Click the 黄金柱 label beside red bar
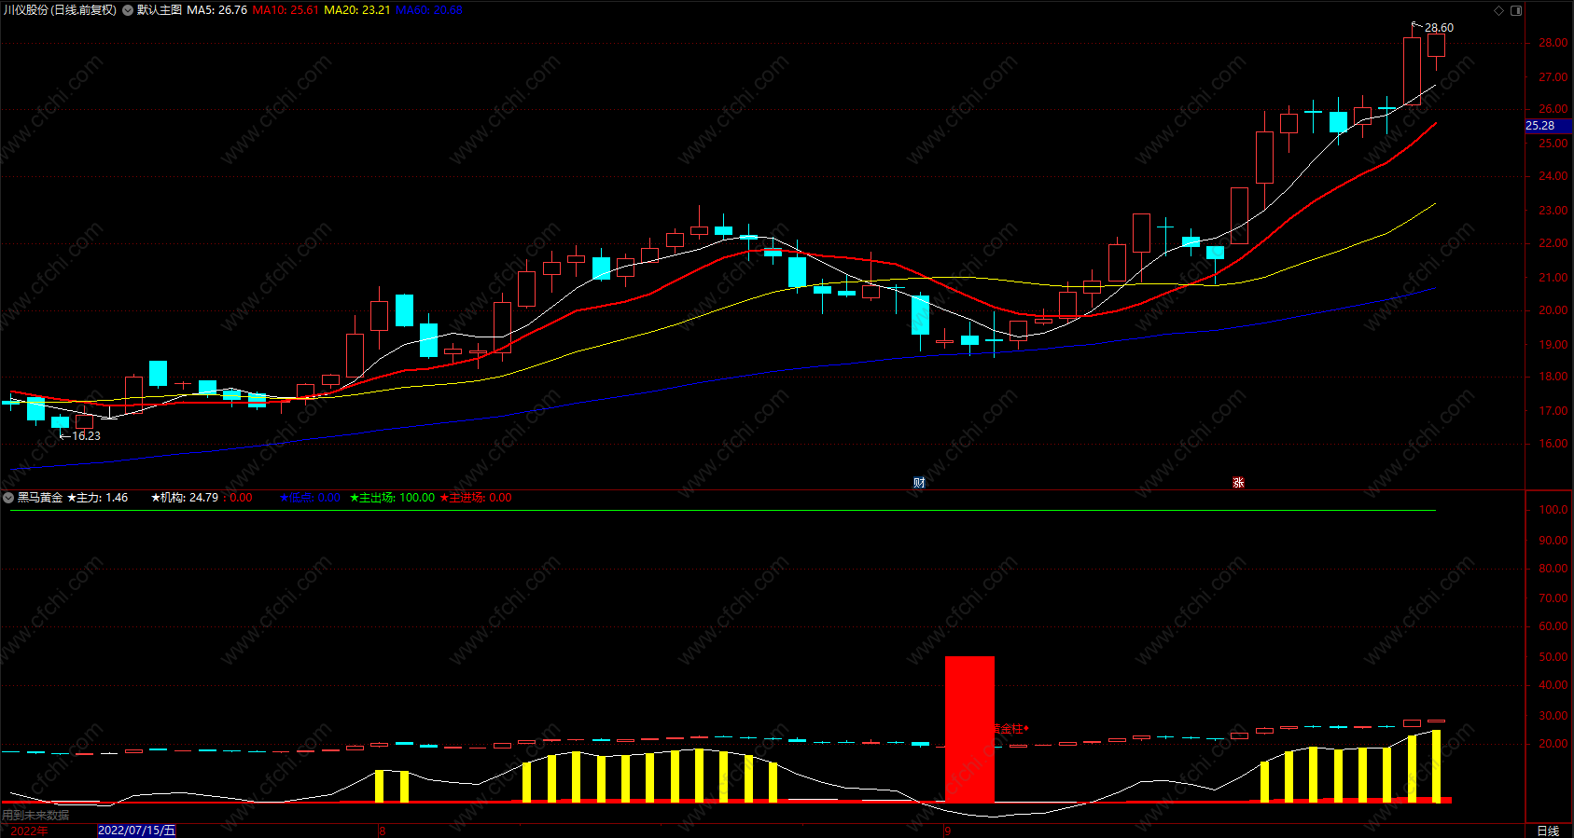 click(x=1011, y=729)
